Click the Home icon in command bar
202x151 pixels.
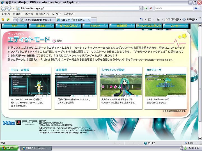point(141,19)
